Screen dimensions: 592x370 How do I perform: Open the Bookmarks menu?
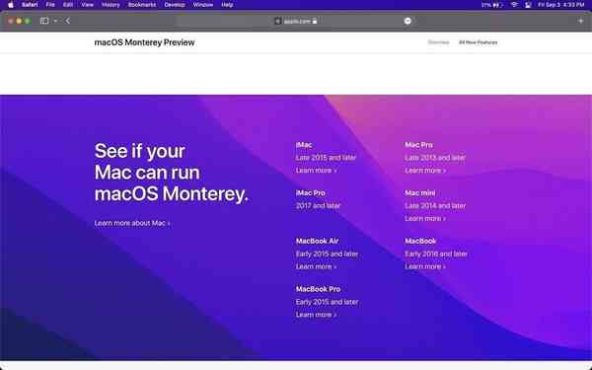pyautogui.click(x=142, y=5)
